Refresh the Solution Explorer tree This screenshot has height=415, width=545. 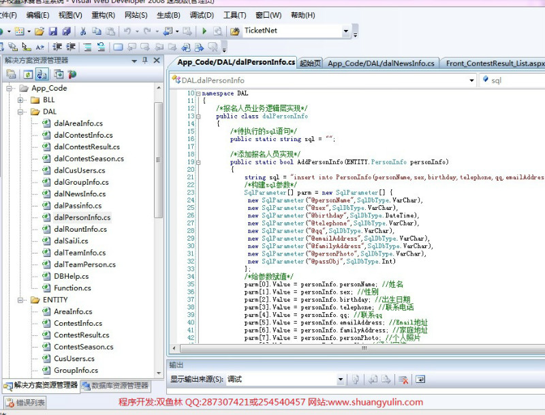[x=28, y=74]
